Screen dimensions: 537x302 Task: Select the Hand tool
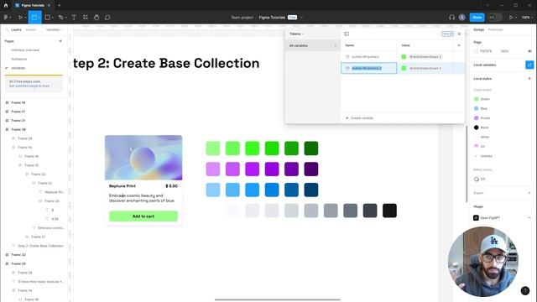point(96,18)
